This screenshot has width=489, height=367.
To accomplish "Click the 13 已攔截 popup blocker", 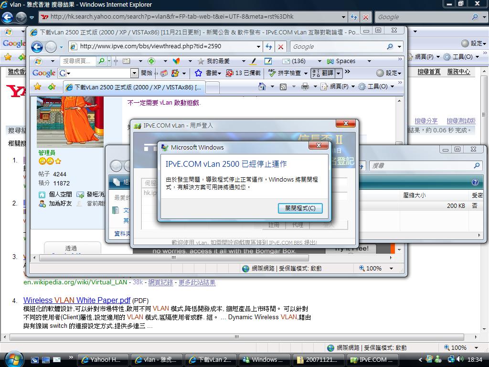I will tap(244, 73).
